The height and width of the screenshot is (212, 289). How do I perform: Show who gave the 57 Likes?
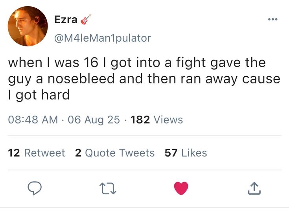pyautogui.click(x=186, y=153)
